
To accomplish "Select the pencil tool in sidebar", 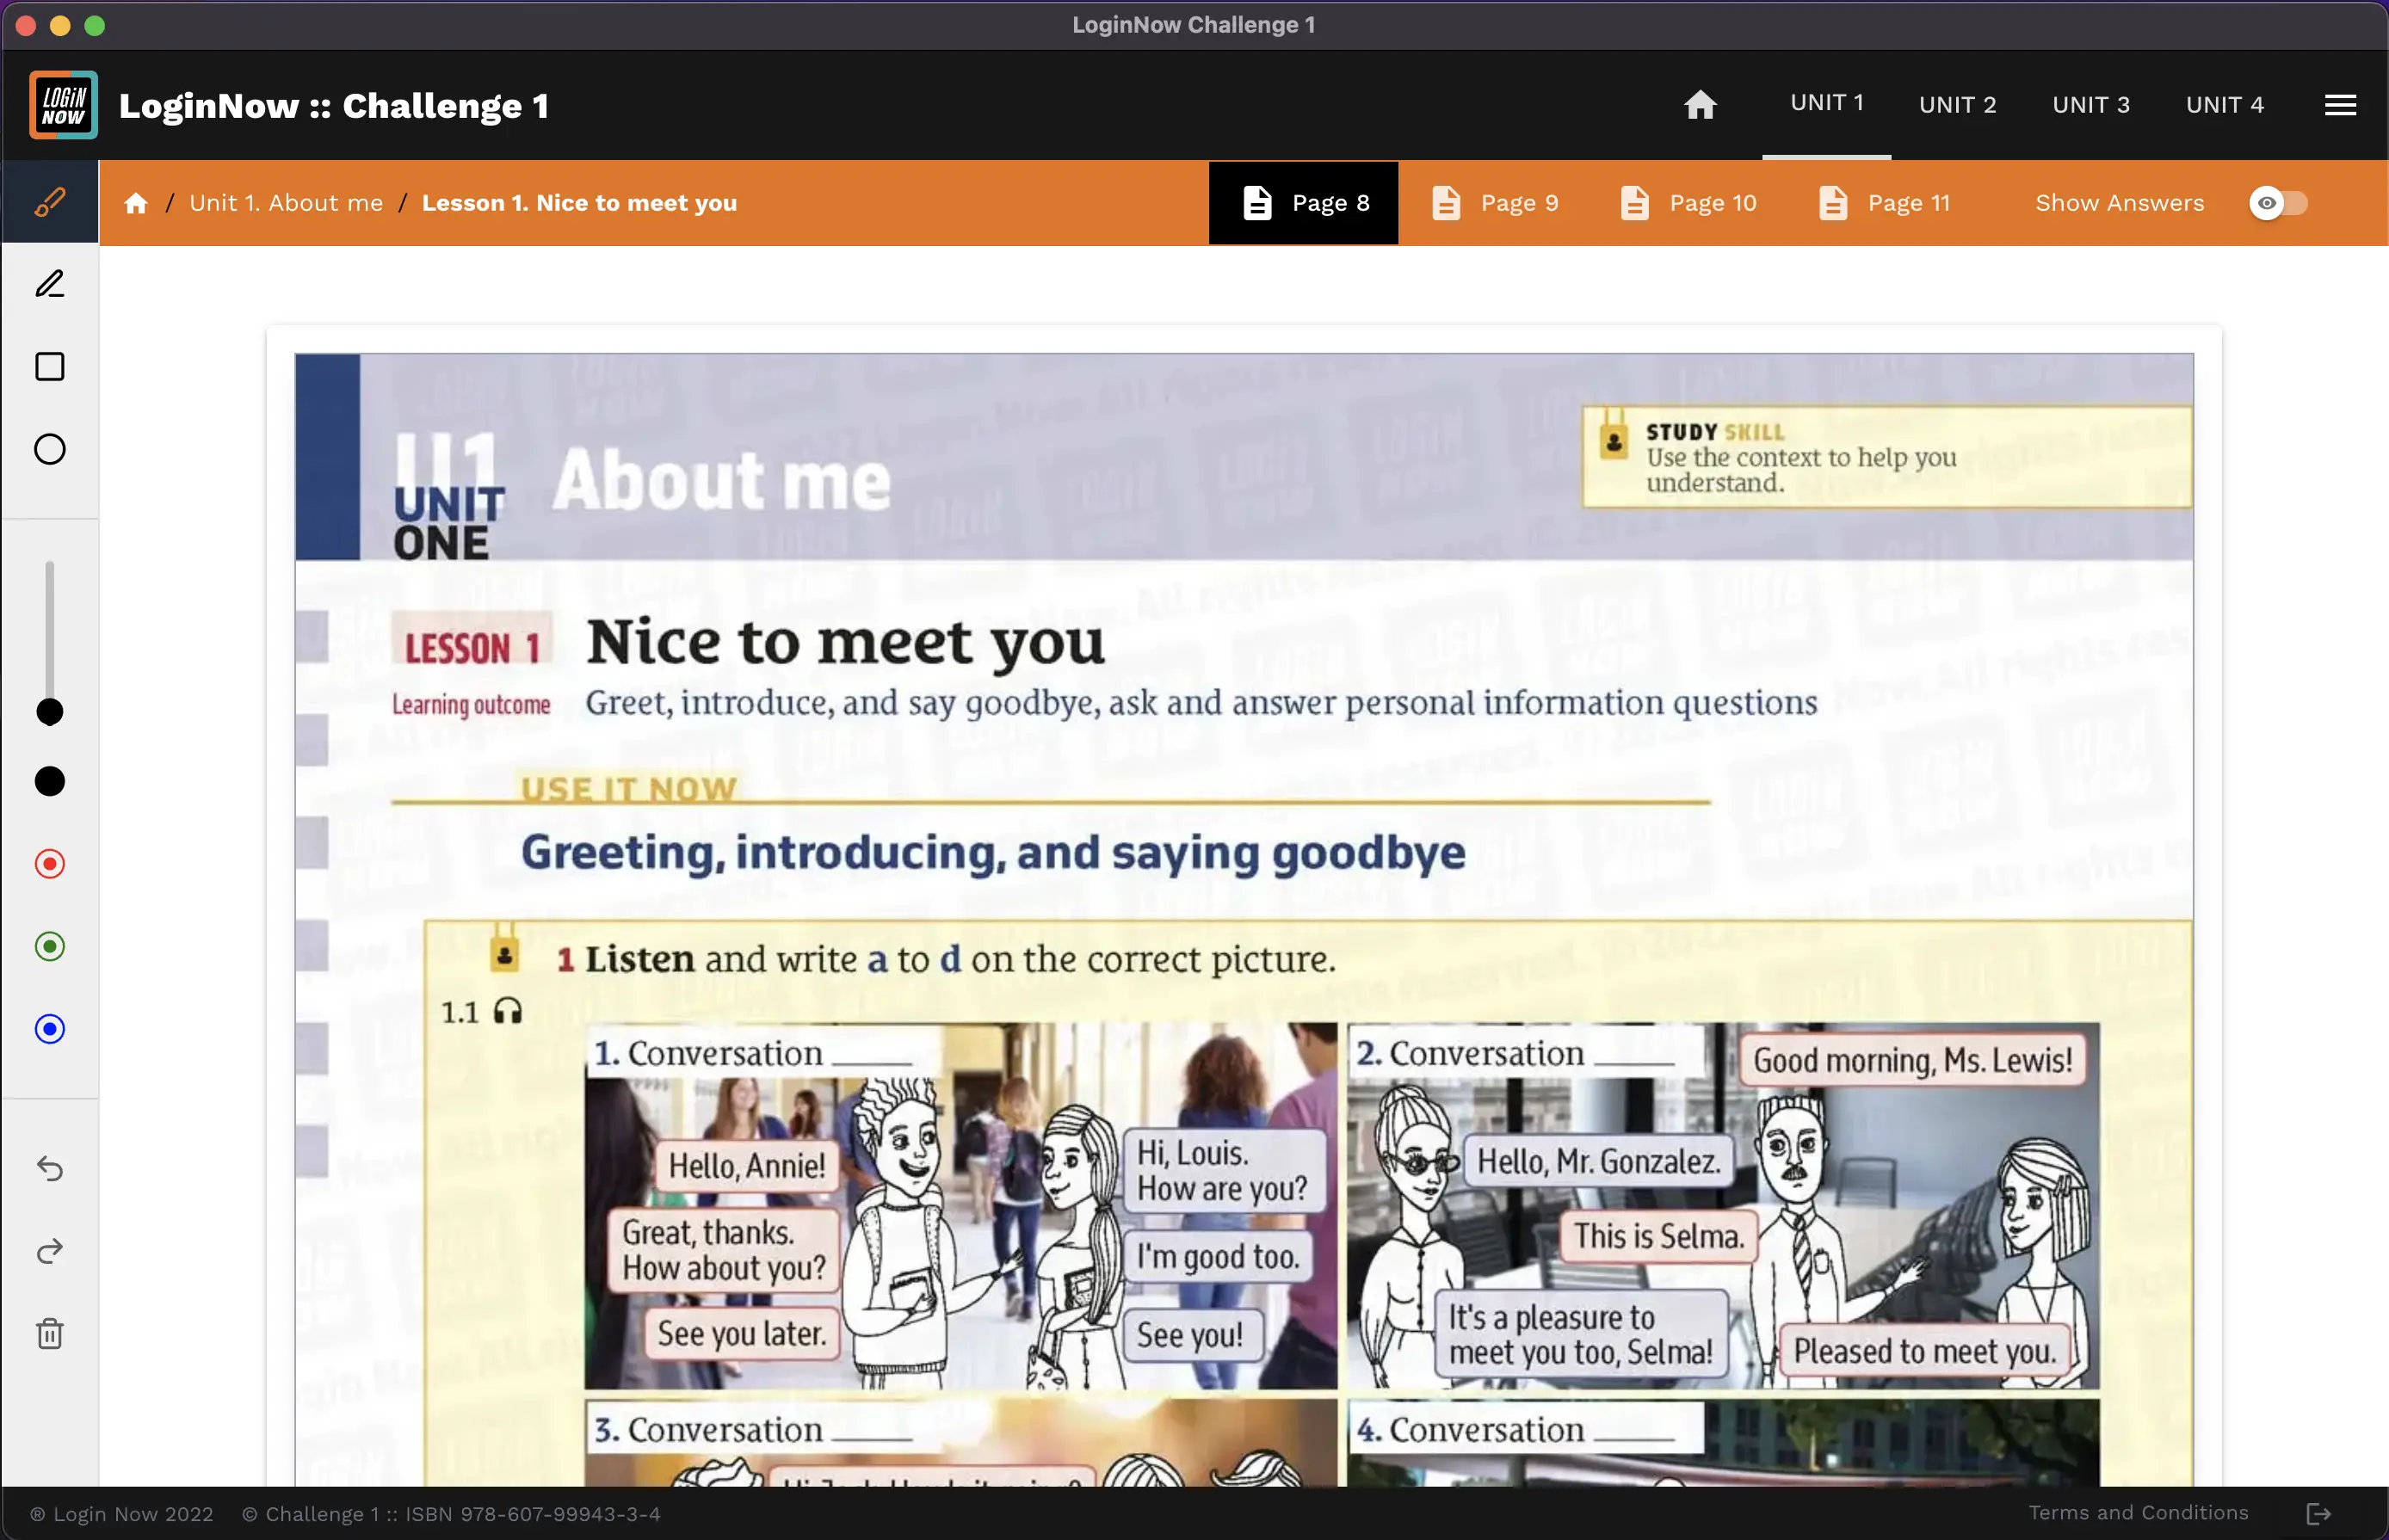I will 50,284.
